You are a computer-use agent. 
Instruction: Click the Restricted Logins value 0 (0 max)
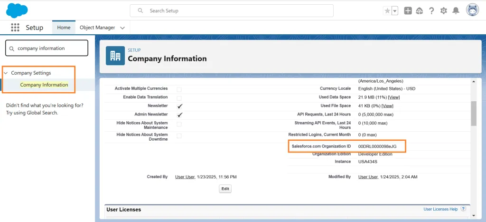pos(367,135)
